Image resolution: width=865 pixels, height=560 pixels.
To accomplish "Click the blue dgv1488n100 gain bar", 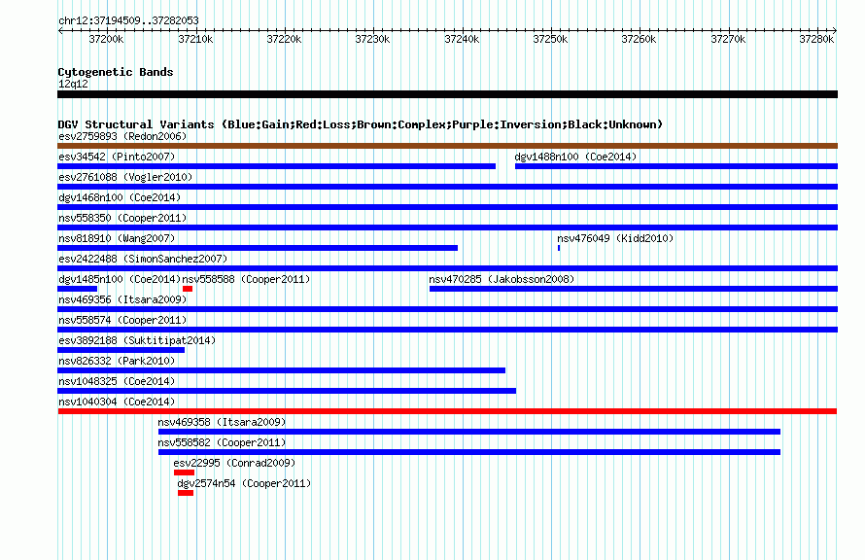I will click(x=676, y=166).
